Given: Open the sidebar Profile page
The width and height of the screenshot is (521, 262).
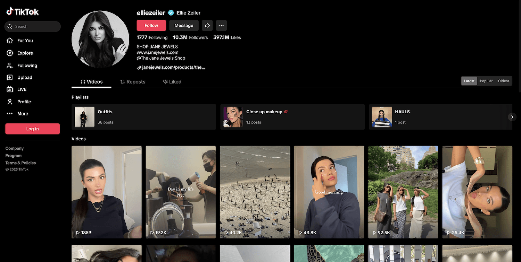Looking at the screenshot, I should pyautogui.click(x=24, y=102).
